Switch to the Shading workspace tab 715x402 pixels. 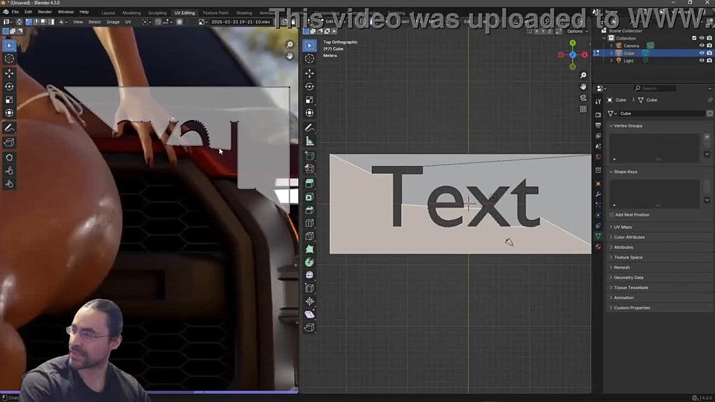(x=244, y=13)
